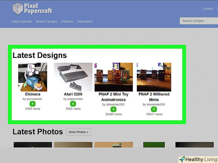Click score badge under FNAF 2 Mini Toy Animatronics
Viewport: 218px width, 163px height.
113,109
